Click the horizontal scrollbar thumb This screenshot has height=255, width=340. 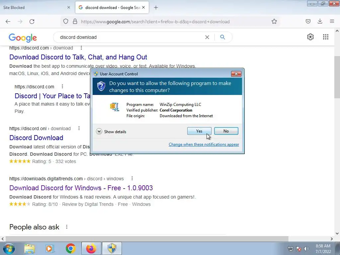tap(146, 239)
